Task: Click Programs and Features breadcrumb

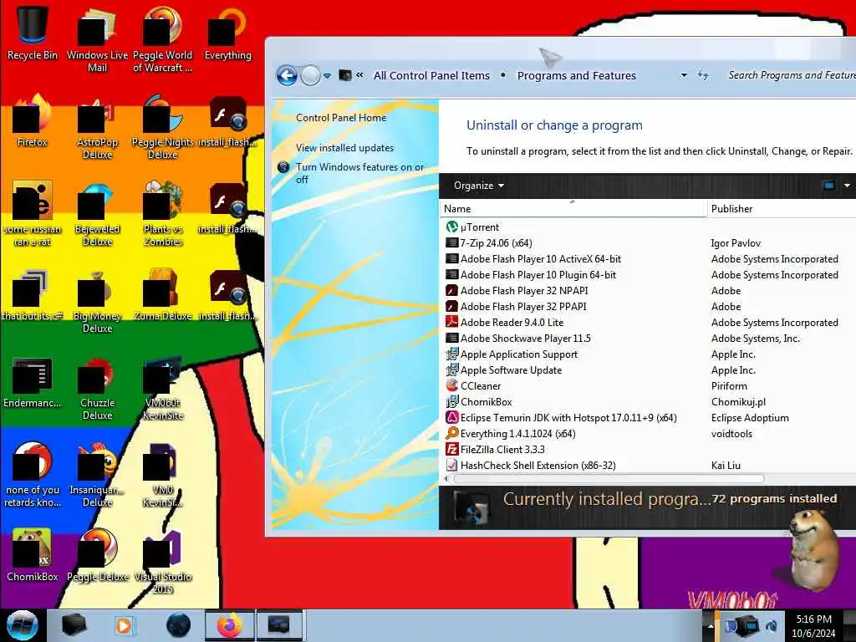Action: coord(577,76)
